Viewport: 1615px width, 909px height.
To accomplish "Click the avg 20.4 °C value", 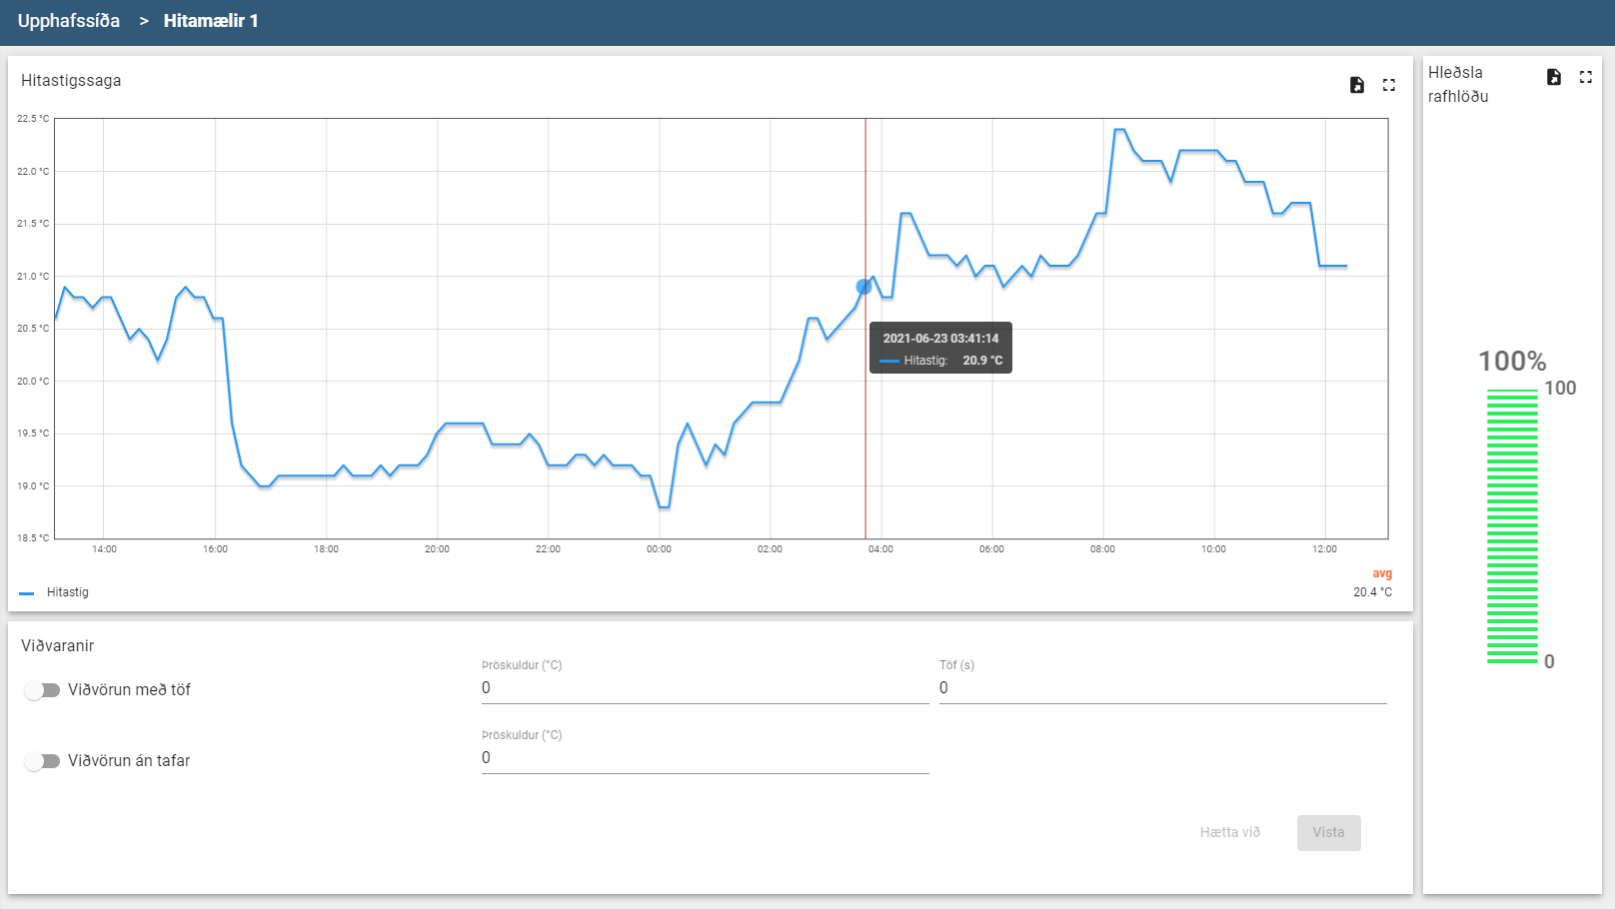I will point(1372,592).
